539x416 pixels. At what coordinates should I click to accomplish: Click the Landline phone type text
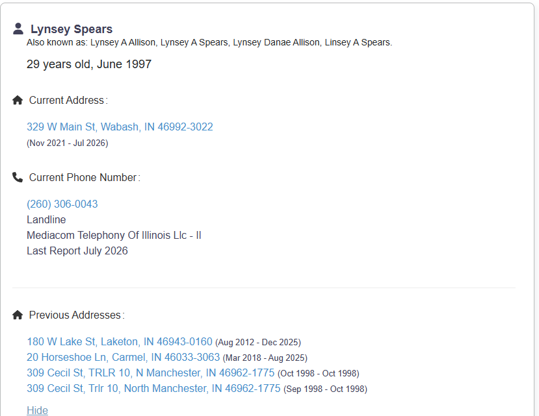pyautogui.click(x=46, y=219)
